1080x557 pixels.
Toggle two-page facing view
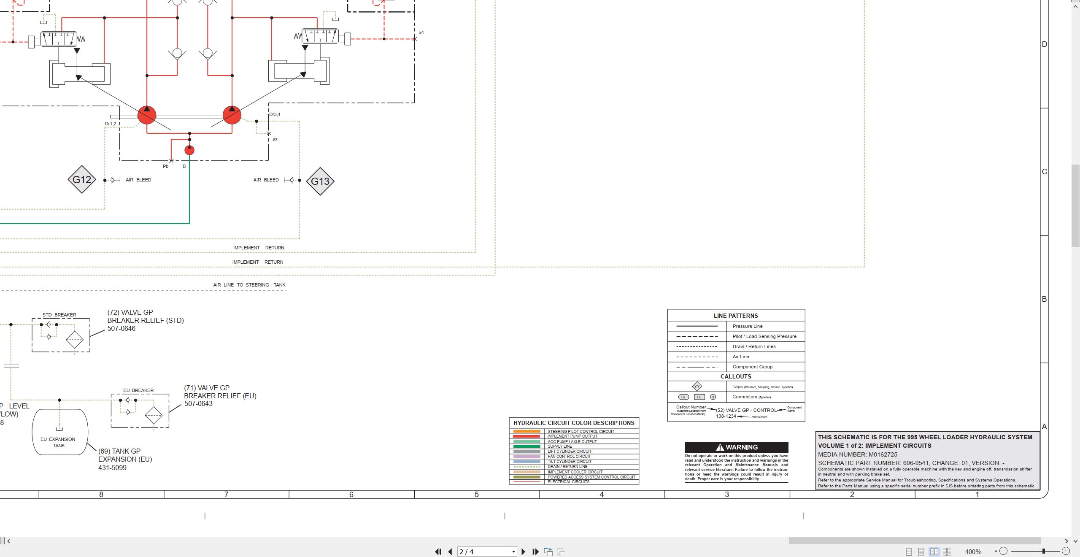pos(934,552)
